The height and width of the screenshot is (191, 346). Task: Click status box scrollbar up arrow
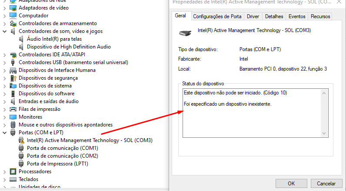click(x=324, y=93)
